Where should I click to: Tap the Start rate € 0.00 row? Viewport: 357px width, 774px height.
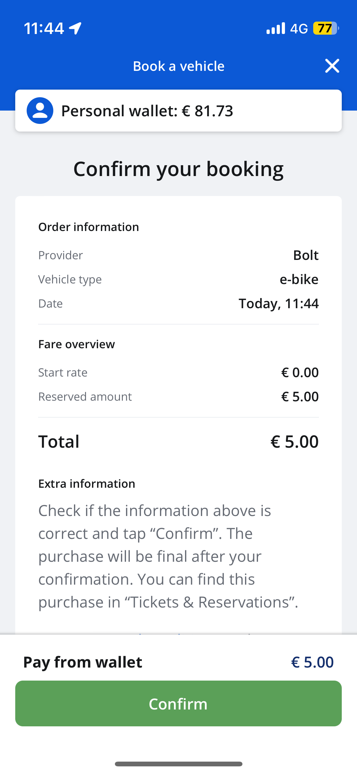178,372
